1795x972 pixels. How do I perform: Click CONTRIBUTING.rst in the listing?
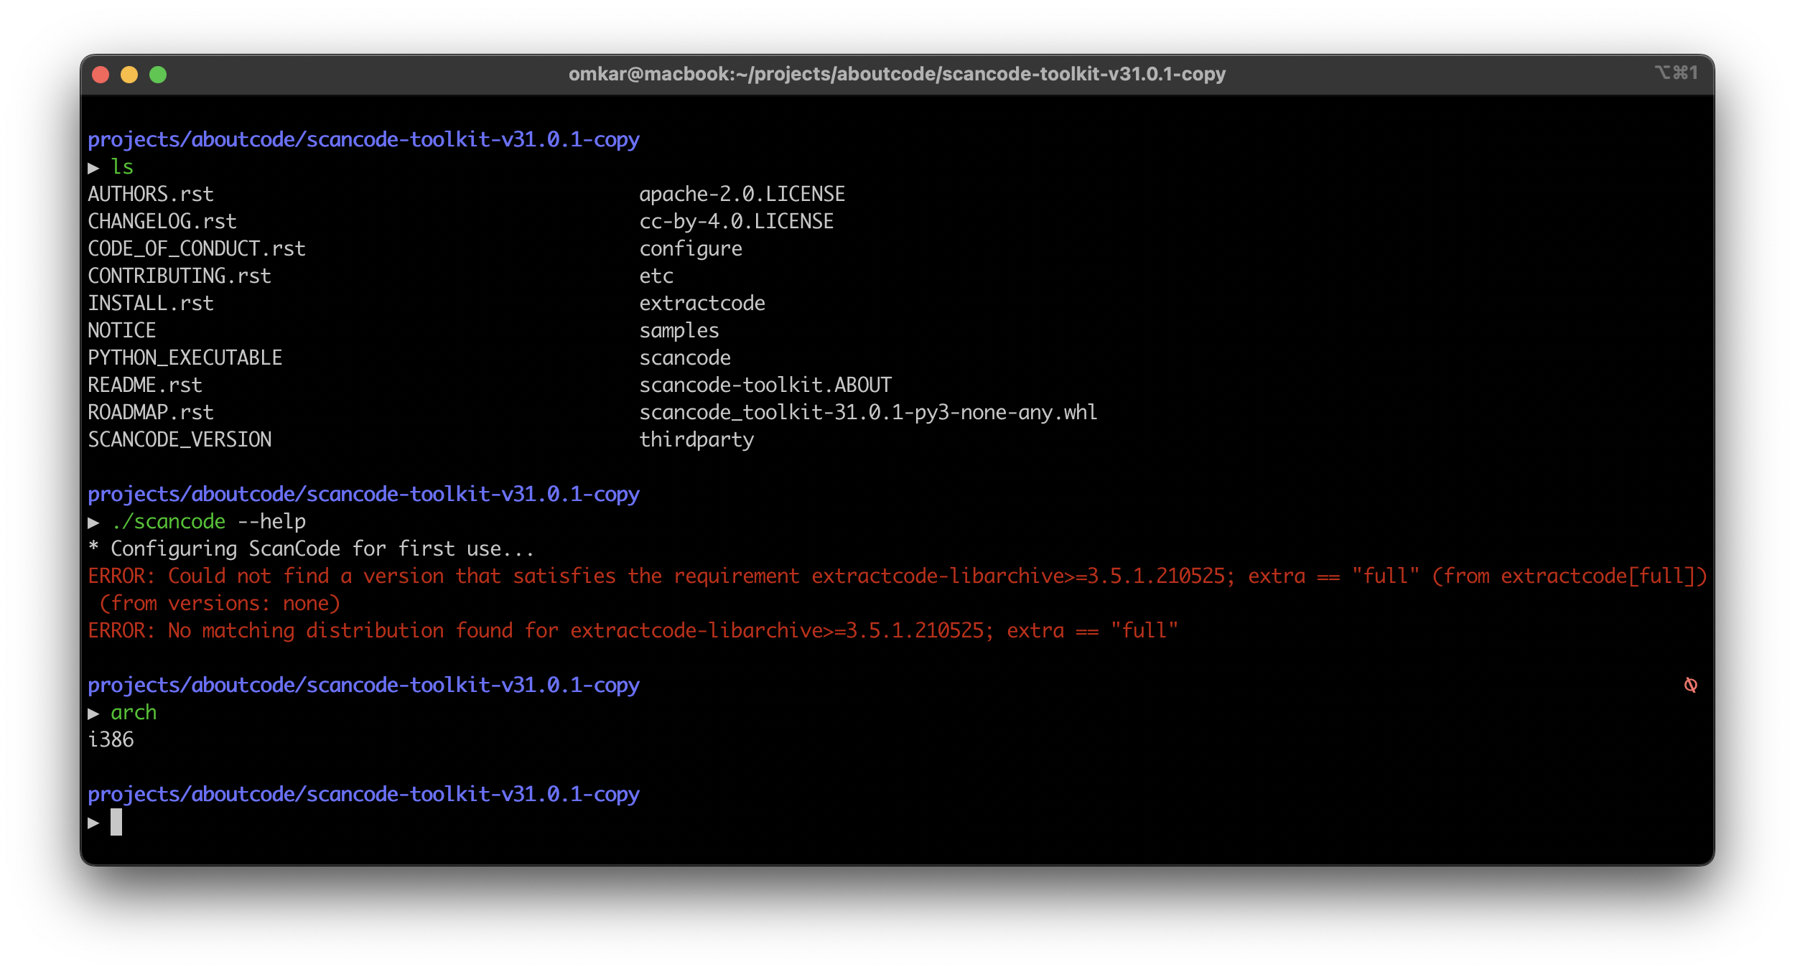click(179, 276)
